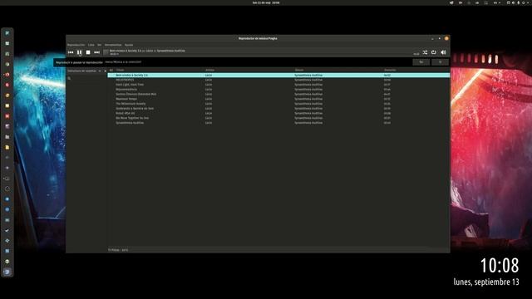Select the track Bem-vindos à Society 2.0
Image resolution: width=532 pixels, height=299 pixels.
coord(131,76)
